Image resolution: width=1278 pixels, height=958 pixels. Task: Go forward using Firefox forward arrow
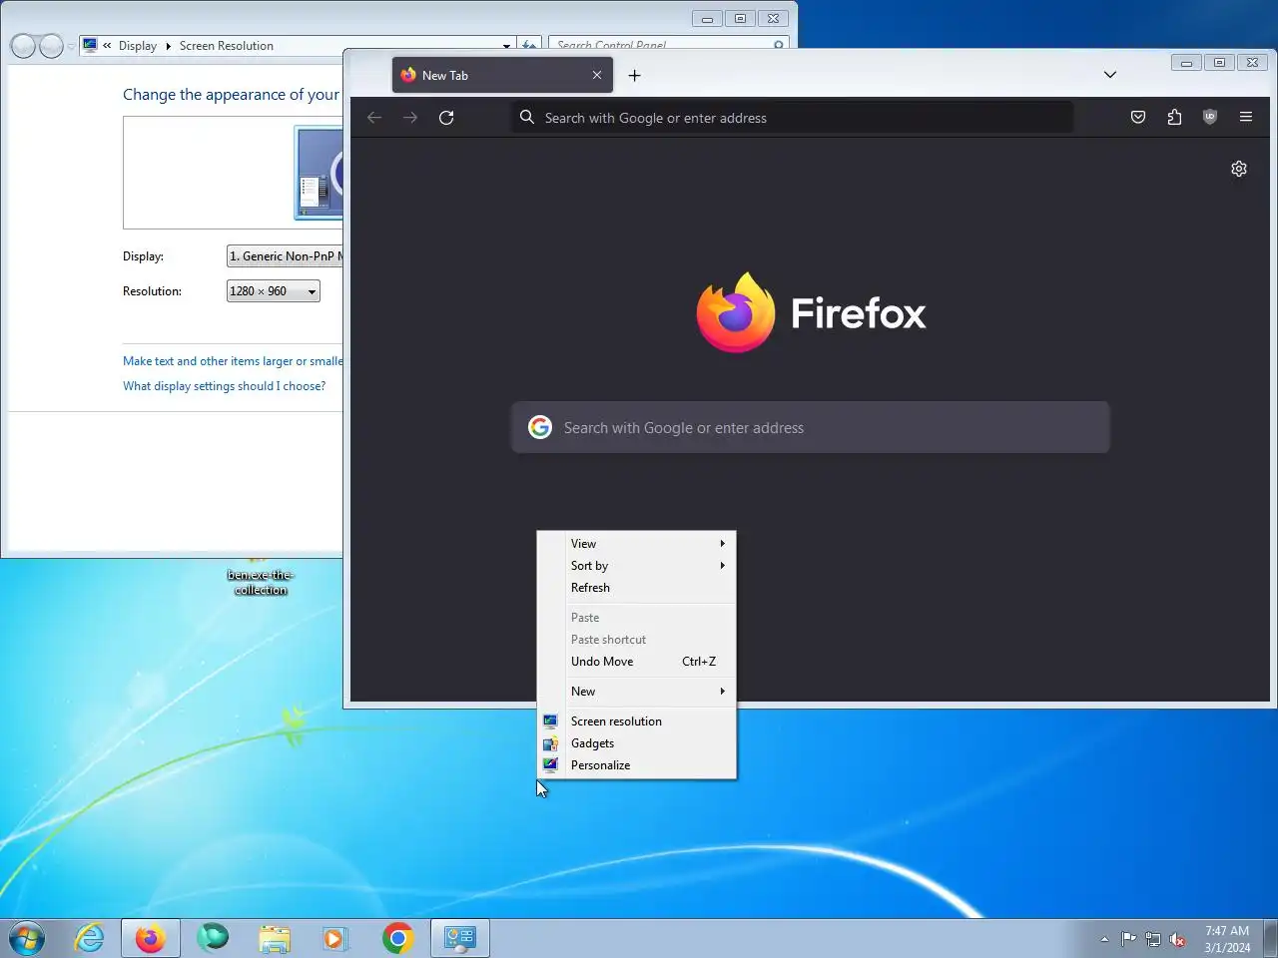point(410,118)
